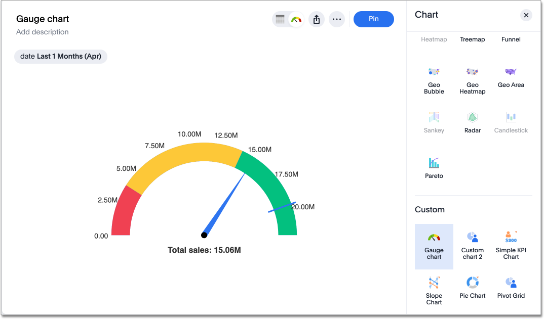Pin the chart to a dashboard
Screen dimensions: 544x319
click(373, 19)
